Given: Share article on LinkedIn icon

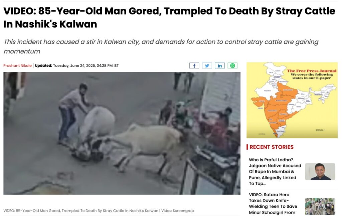Looking at the screenshot, I should click(220, 66).
